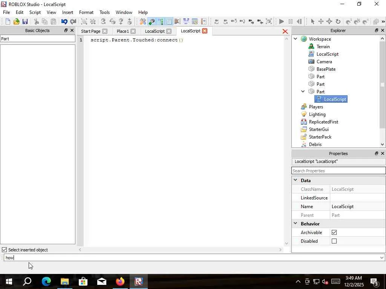
Task: Select Camera in Explorer
Action: [x=324, y=61]
